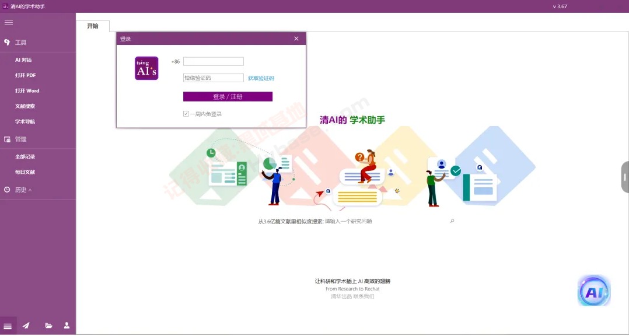Open the user account icon
Image resolution: width=629 pixels, height=336 pixels.
[x=67, y=325]
